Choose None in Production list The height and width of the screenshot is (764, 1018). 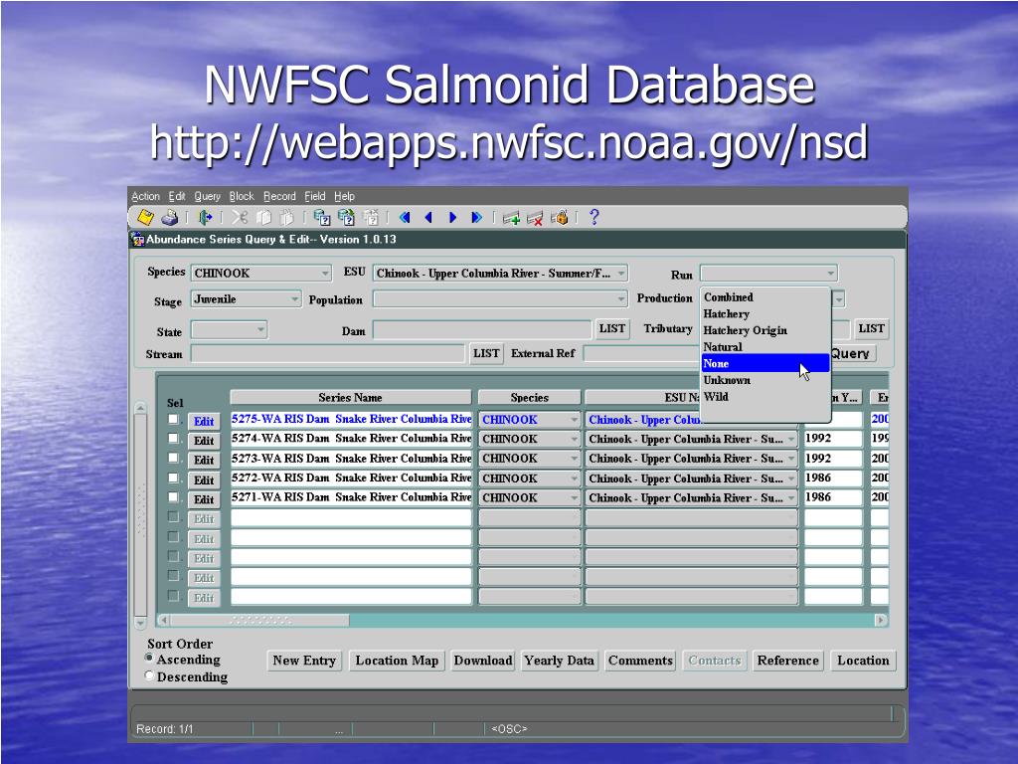(x=764, y=364)
